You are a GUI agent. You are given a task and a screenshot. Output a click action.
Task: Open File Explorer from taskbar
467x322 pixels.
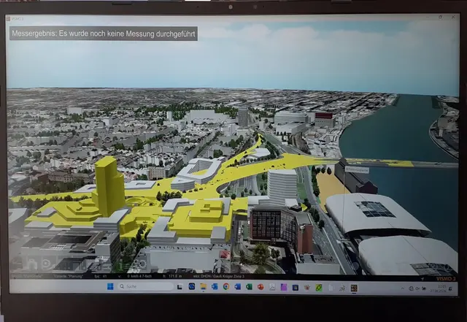(x=203, y=286)
